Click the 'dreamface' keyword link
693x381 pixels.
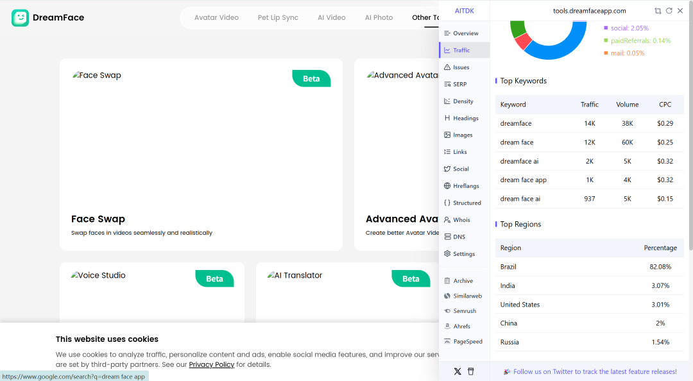coord(516,124)
